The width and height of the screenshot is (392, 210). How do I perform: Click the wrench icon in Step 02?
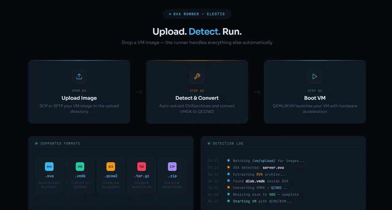197,76
